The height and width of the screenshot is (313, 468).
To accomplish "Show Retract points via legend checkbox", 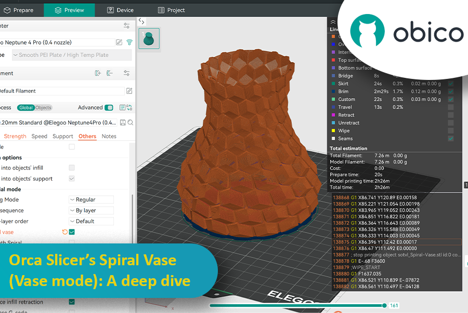I will (451, 115).
